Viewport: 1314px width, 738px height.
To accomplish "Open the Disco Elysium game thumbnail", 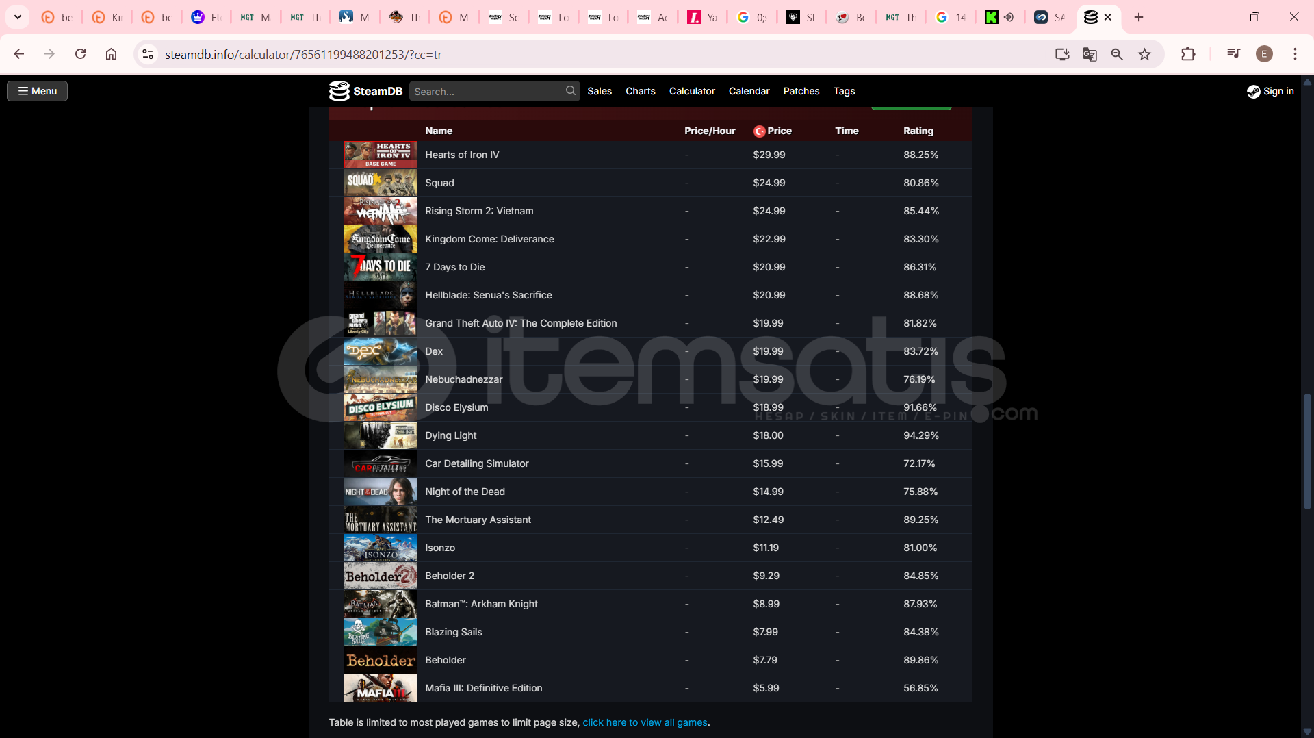I will (381, 407).
